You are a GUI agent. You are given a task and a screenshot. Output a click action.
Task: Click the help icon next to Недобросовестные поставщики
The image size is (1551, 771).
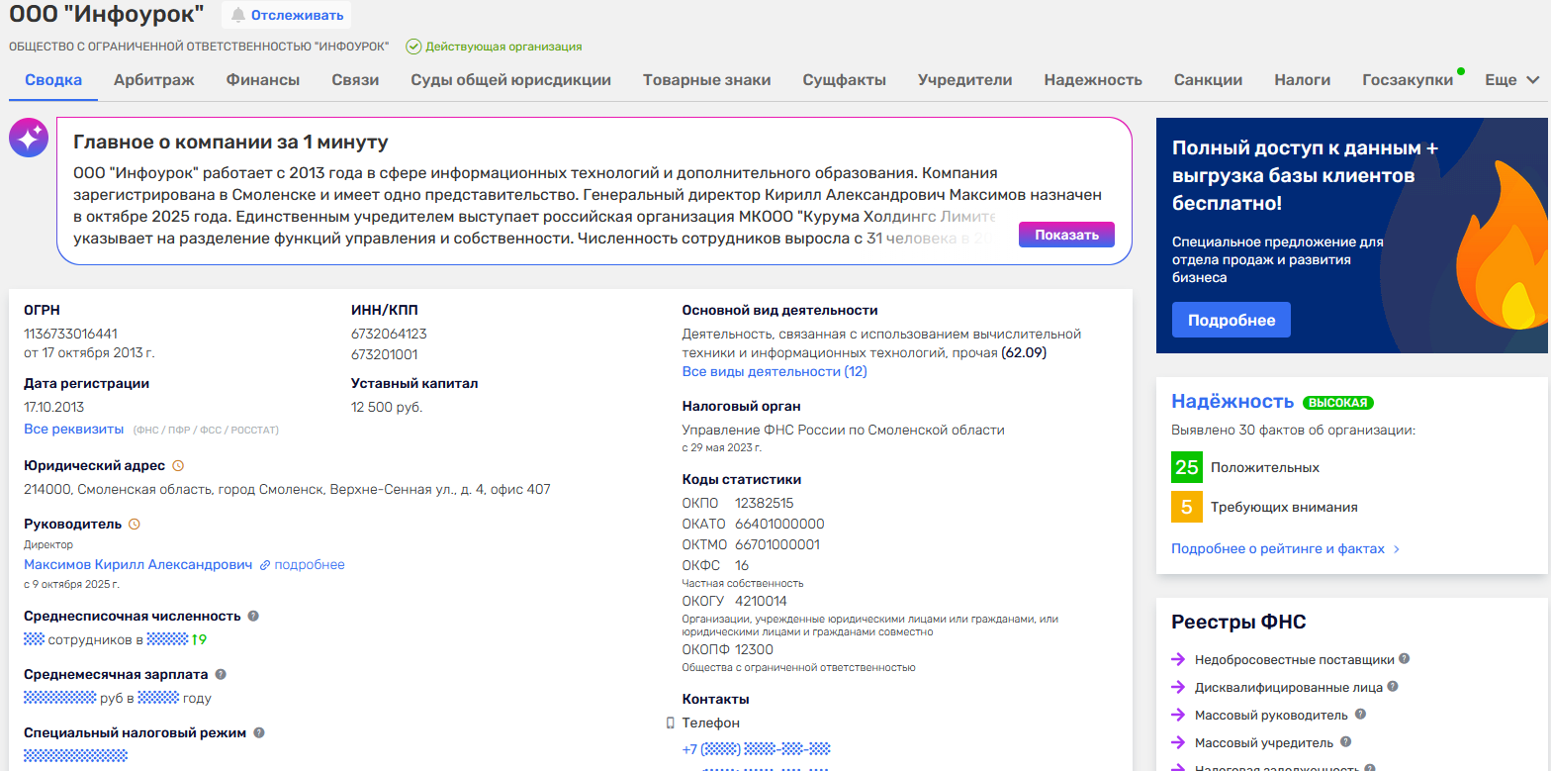point(1405,658)
